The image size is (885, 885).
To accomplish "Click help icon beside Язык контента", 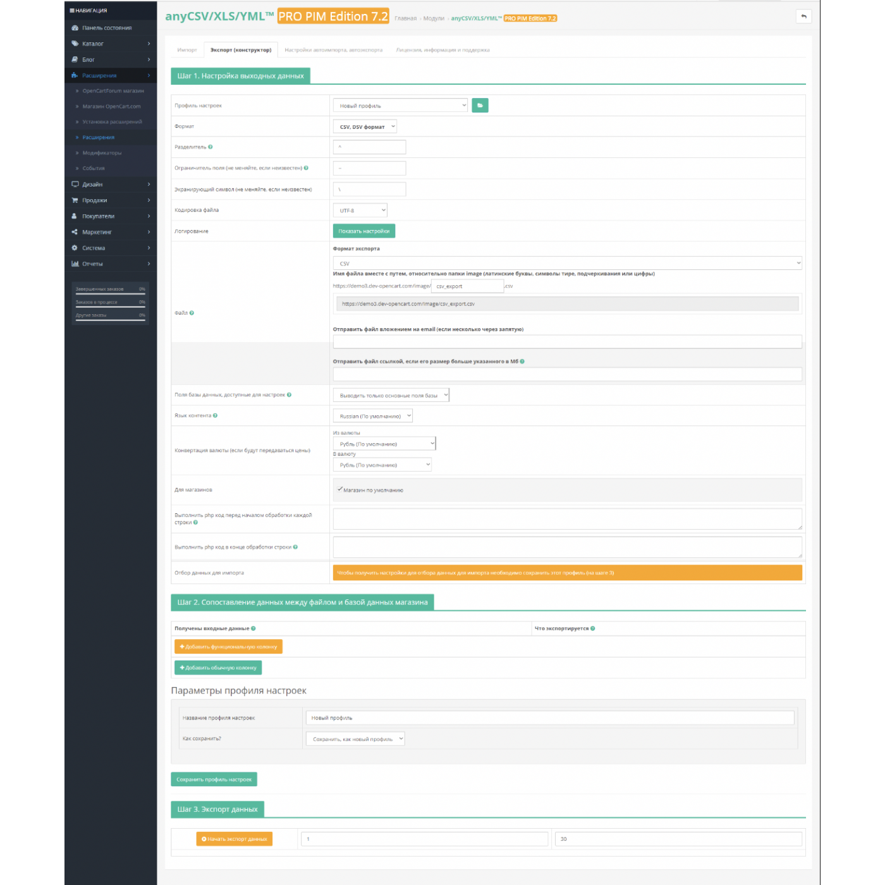I will click(x=216, y=416).
